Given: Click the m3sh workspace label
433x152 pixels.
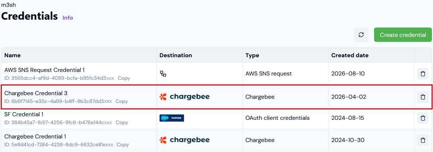Looking at the screenshot, I should click(x=8, y=5).
